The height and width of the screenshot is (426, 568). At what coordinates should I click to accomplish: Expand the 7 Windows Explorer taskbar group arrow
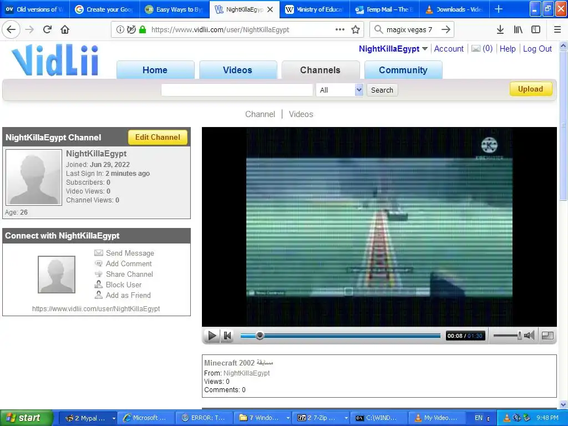click(x=288, y=418)
